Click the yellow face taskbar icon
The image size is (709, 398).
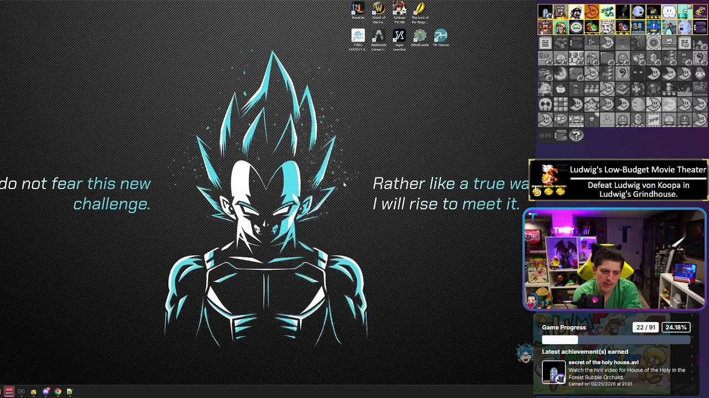pos(33,392)
